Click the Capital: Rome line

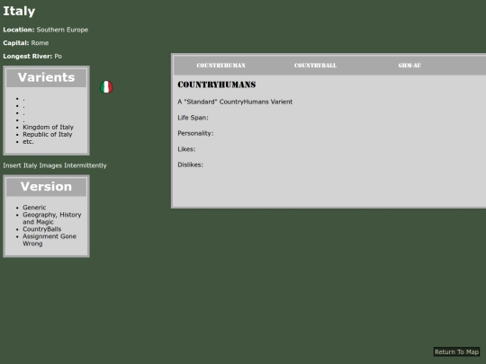pos(26,43)
